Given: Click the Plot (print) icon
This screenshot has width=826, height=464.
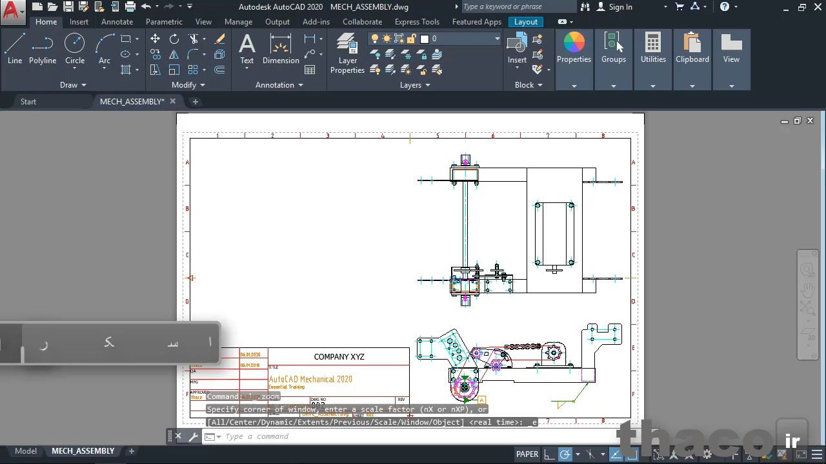Looking at the screenshot, I should pyautogui.click(x=130, y=6).
